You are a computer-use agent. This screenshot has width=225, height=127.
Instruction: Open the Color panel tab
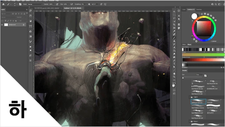pyautogui.click(x=184, y=9)
